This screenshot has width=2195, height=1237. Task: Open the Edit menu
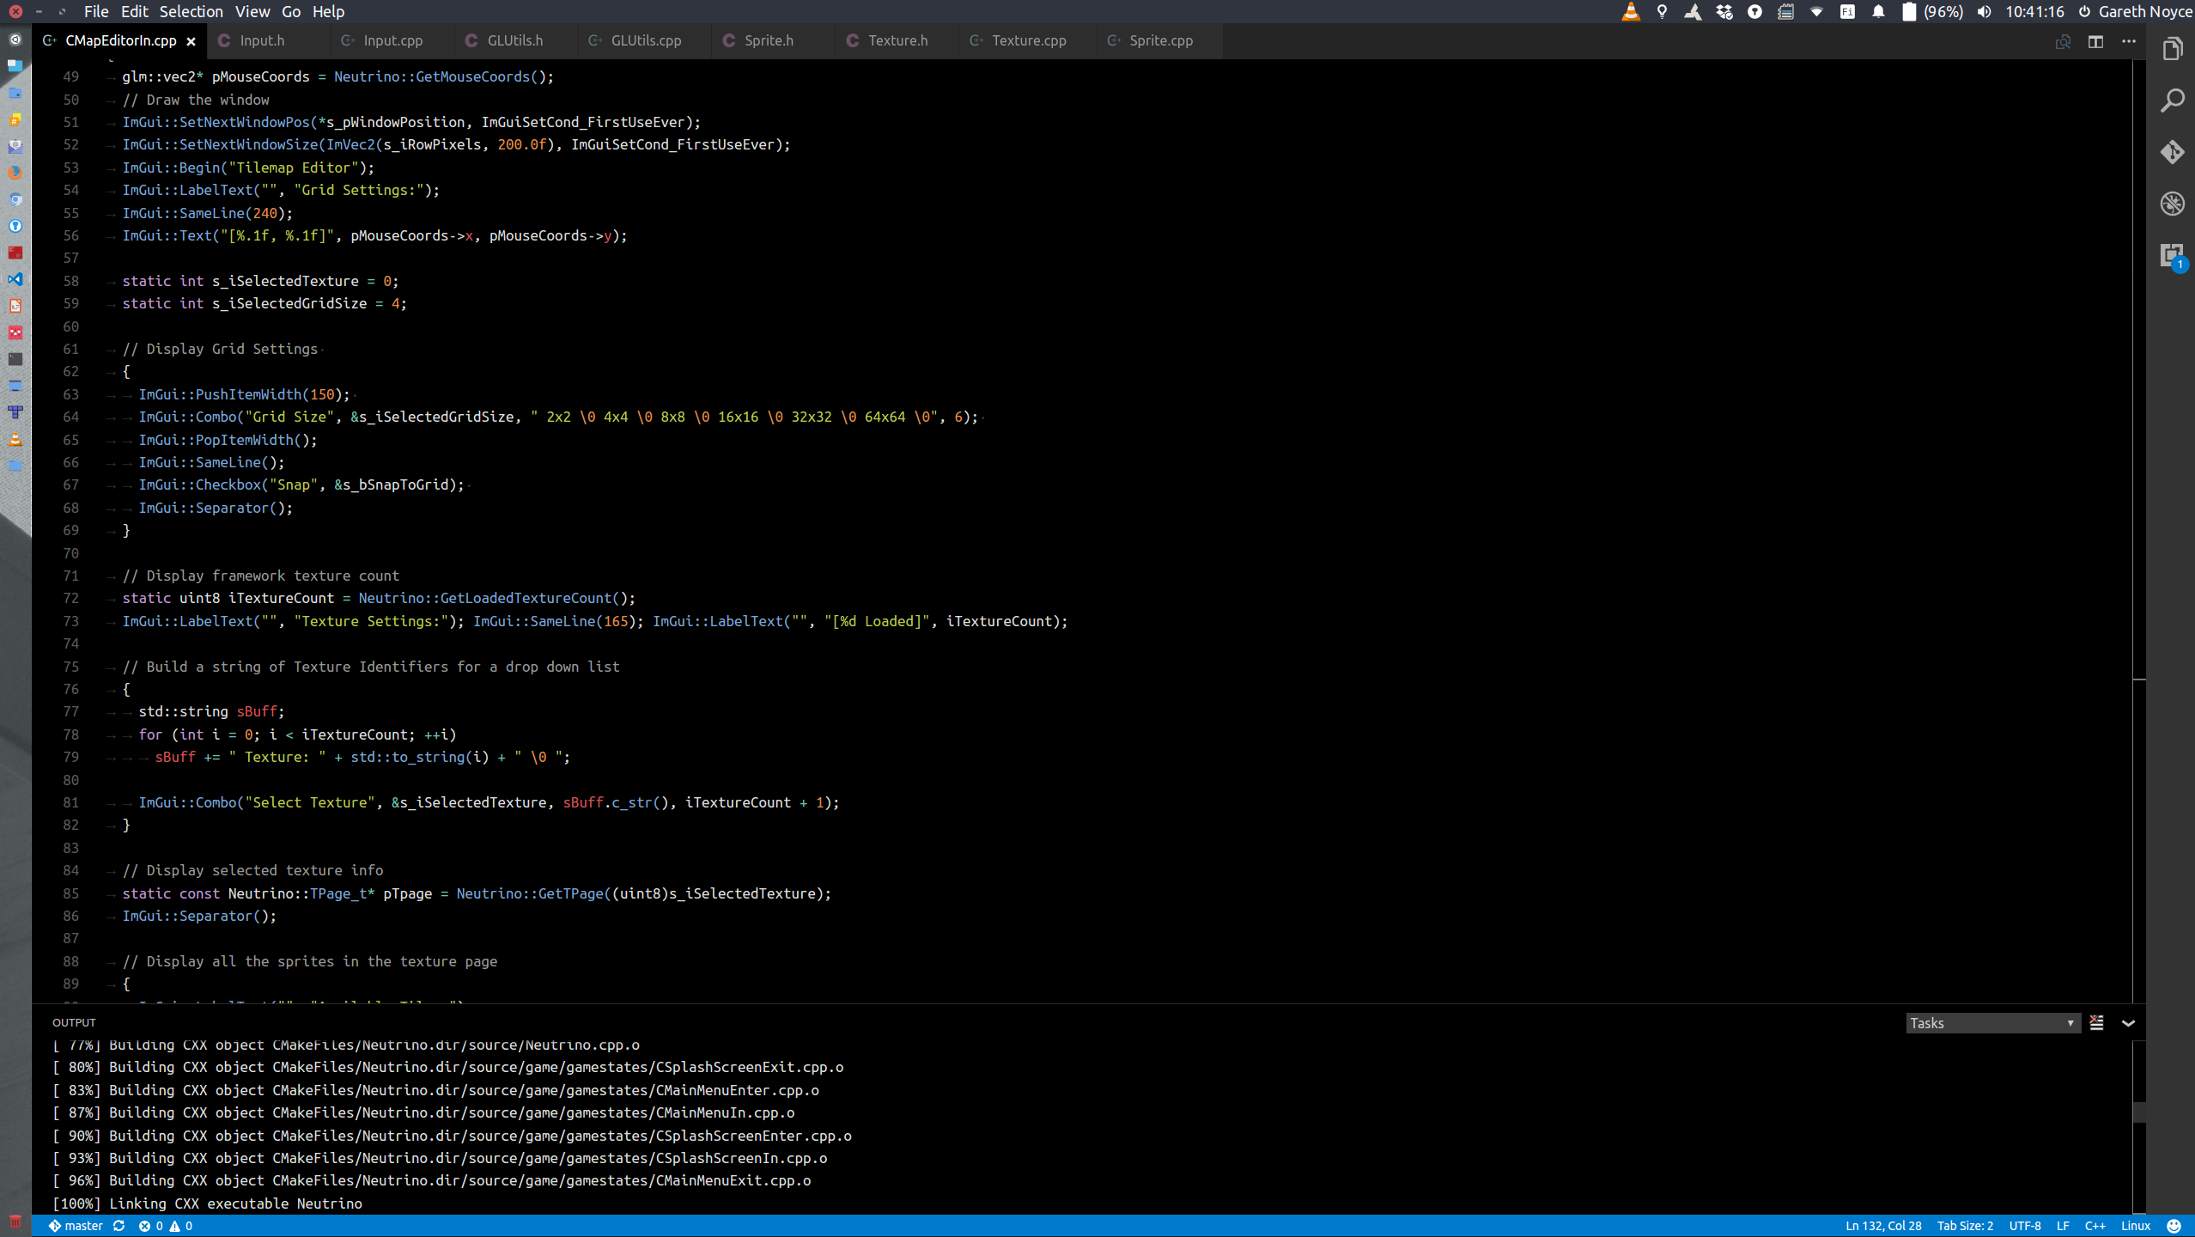pyautogui.click(x=135, y=11)
